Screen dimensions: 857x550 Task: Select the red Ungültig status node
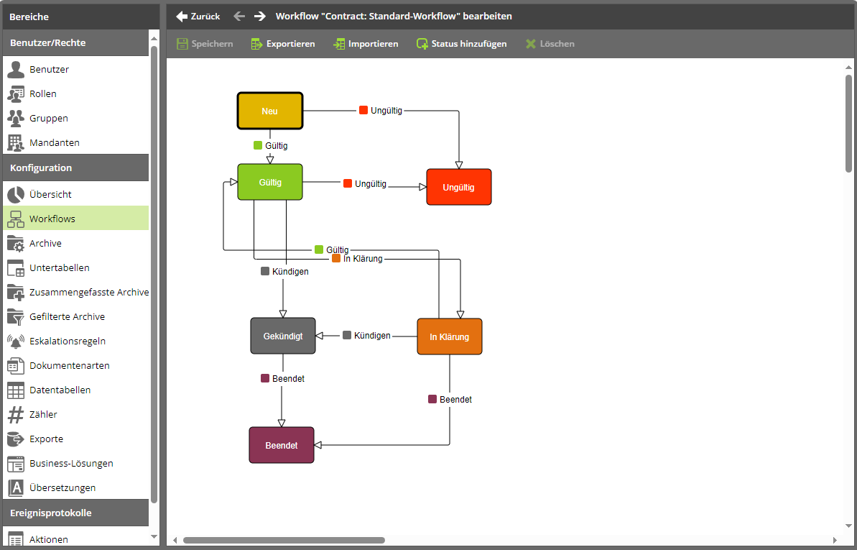[x=458, y=187]
